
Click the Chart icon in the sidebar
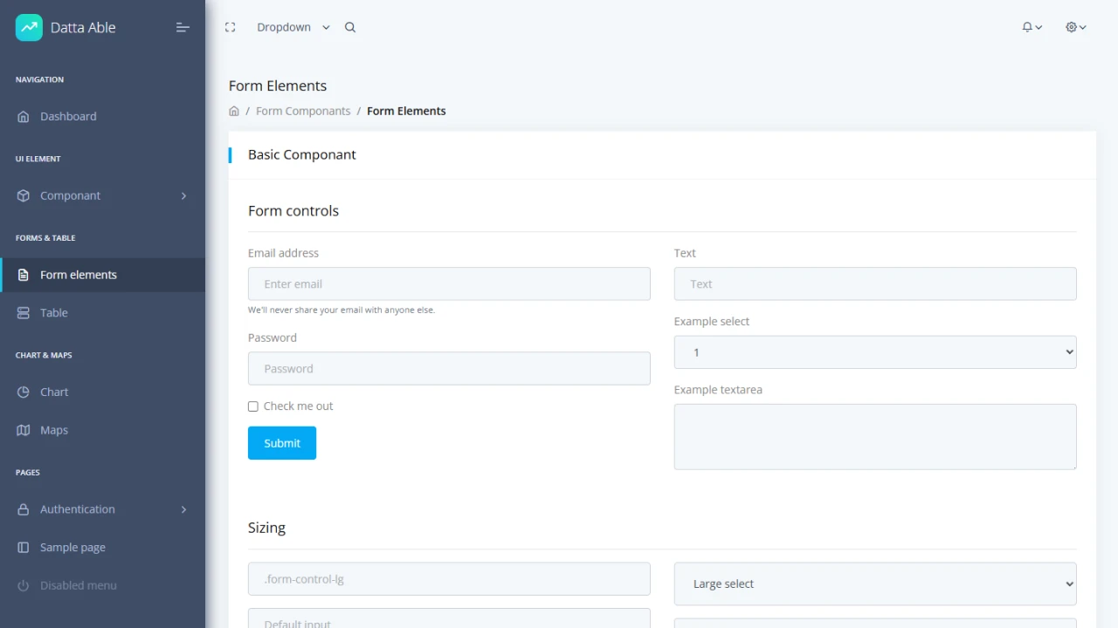pyautogui.click(x=23, y=392)
